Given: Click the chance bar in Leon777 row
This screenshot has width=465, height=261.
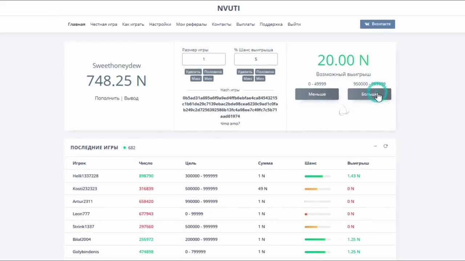Looking at the screenshot, I should (318, 214).
